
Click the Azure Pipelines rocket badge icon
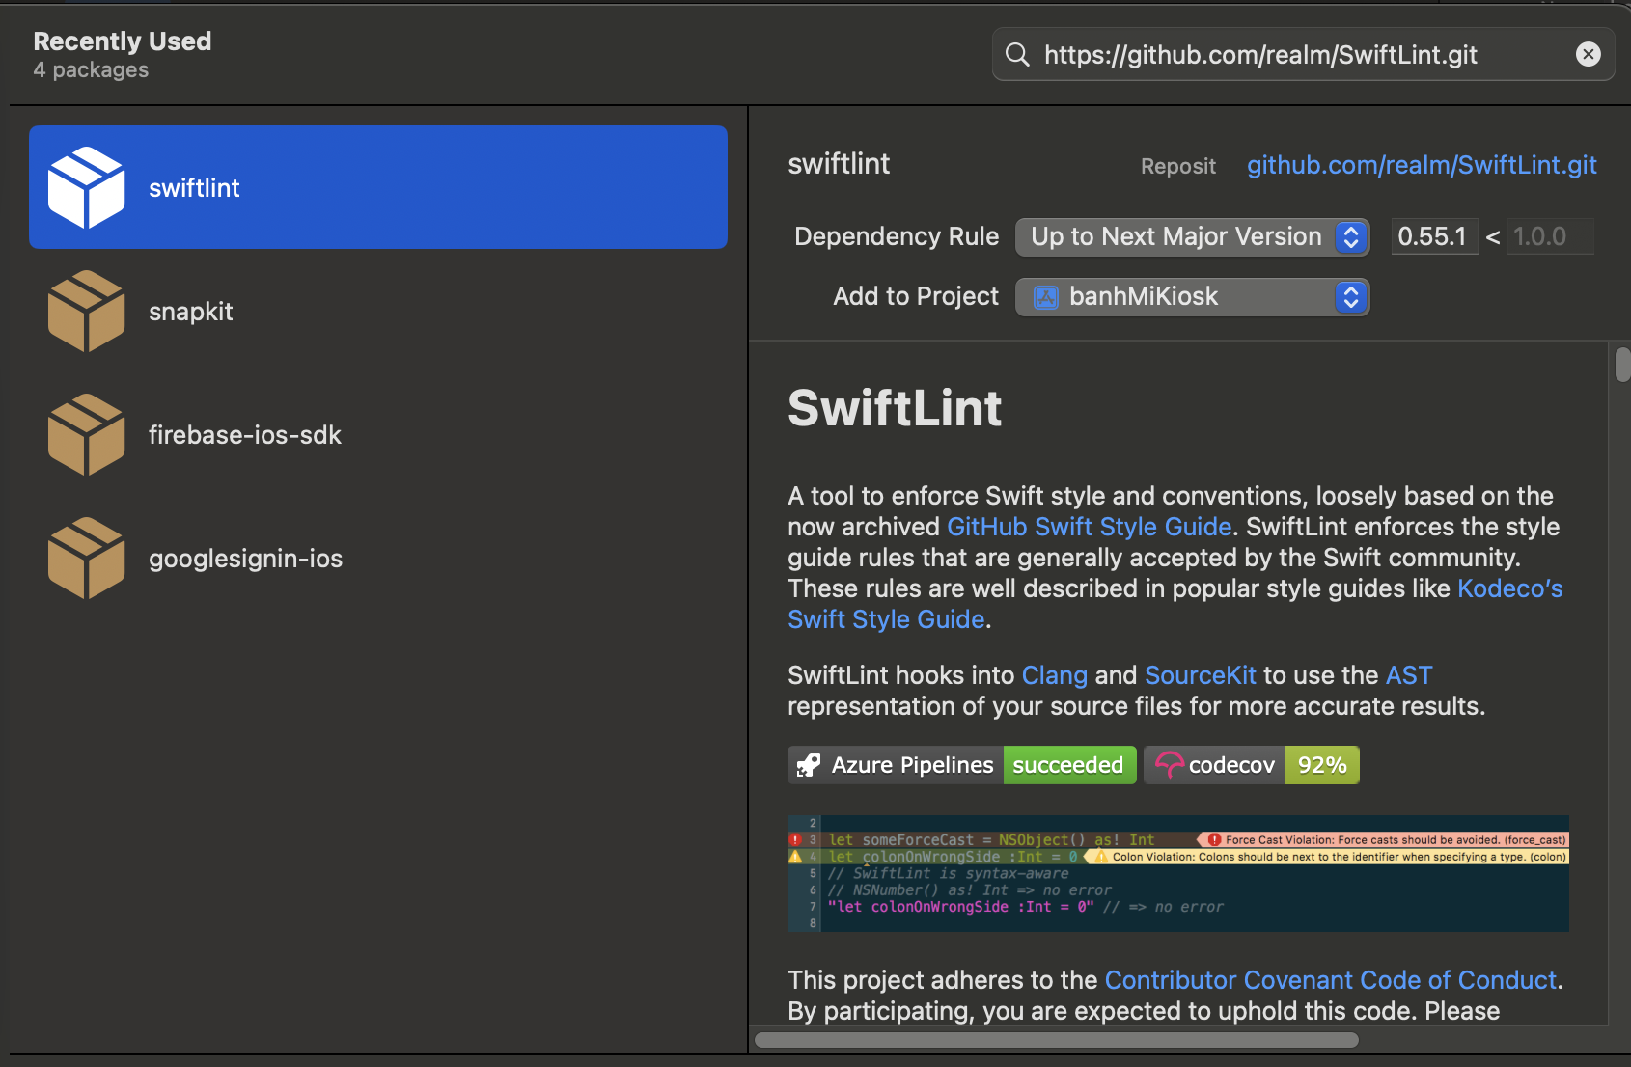808,765
